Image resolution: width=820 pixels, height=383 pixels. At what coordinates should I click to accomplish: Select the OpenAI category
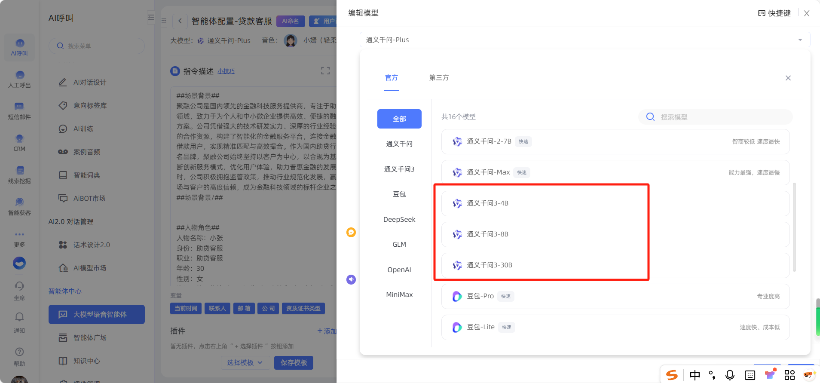(399, 270)
